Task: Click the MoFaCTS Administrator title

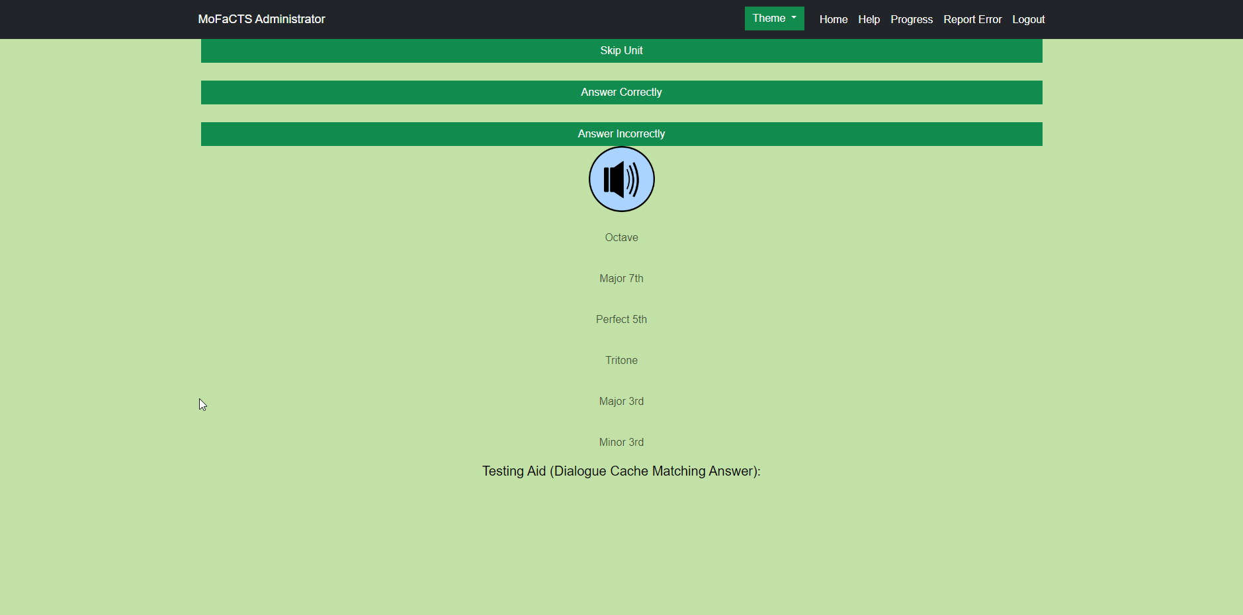Action: 261,19
